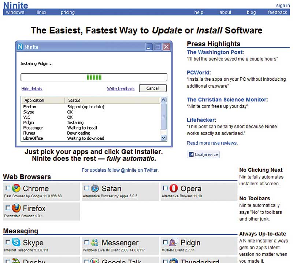Click the Thunderbird mail icon
The width and height of the screenshot is (293, 263).
[x=174, y=260]
